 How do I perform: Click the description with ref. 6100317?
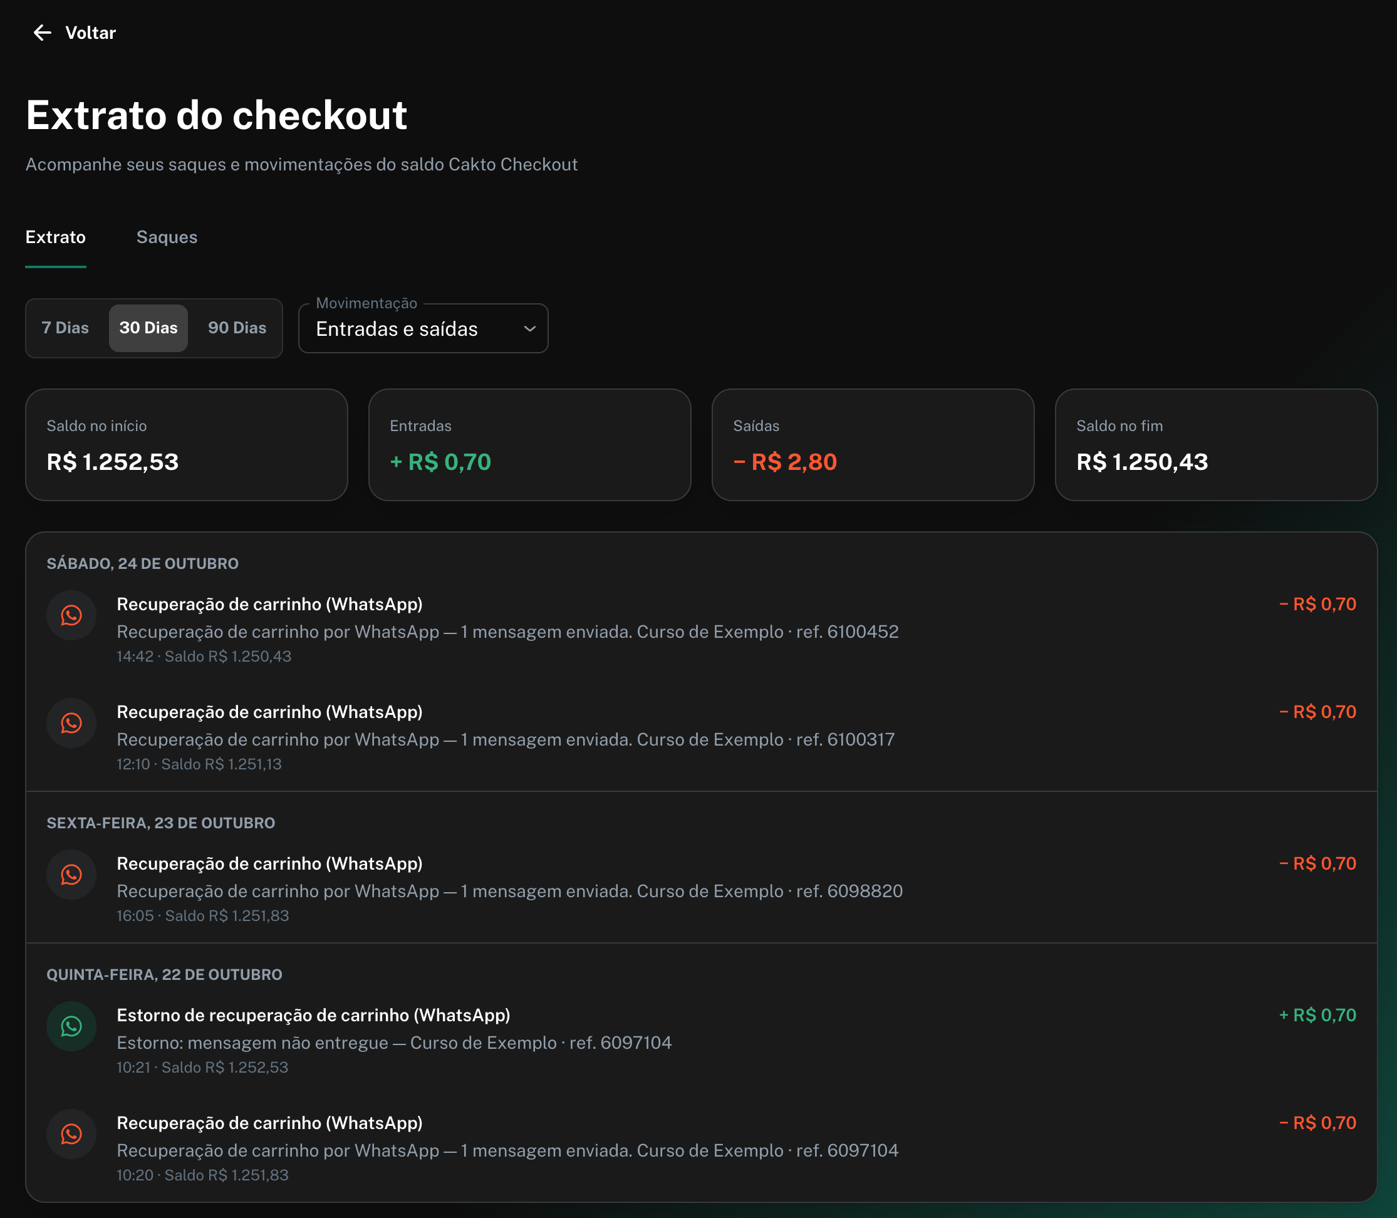(506, 740)
